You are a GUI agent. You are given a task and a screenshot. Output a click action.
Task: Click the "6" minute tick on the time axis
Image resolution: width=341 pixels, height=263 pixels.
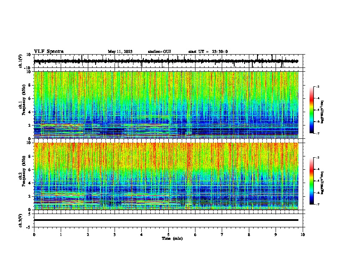[195, 235]
